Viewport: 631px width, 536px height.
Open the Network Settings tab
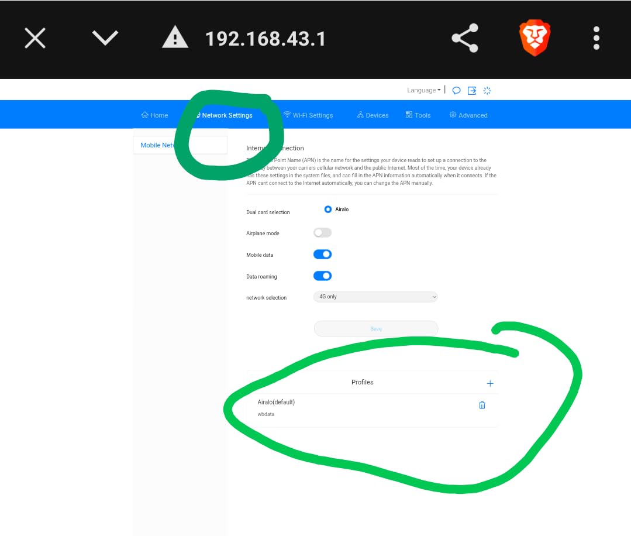pyautogui.click(x=224, y=115)
